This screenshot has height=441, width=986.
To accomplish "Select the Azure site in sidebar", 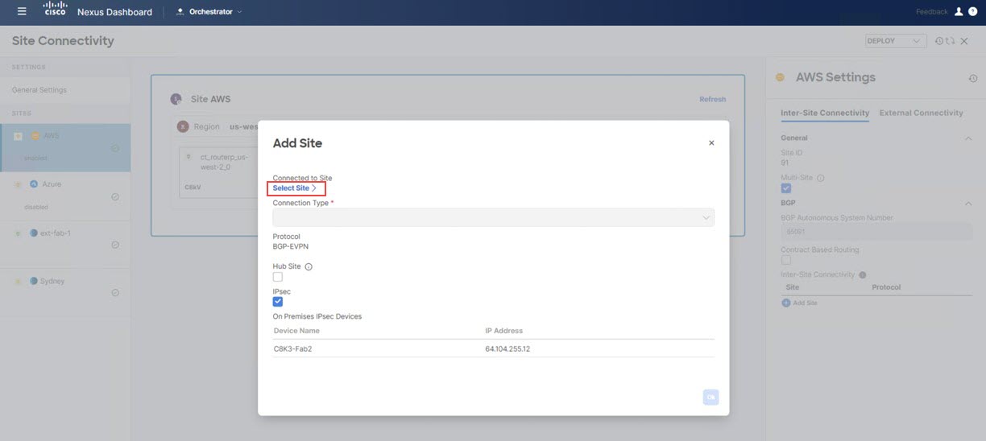I will tap(64, 196).
